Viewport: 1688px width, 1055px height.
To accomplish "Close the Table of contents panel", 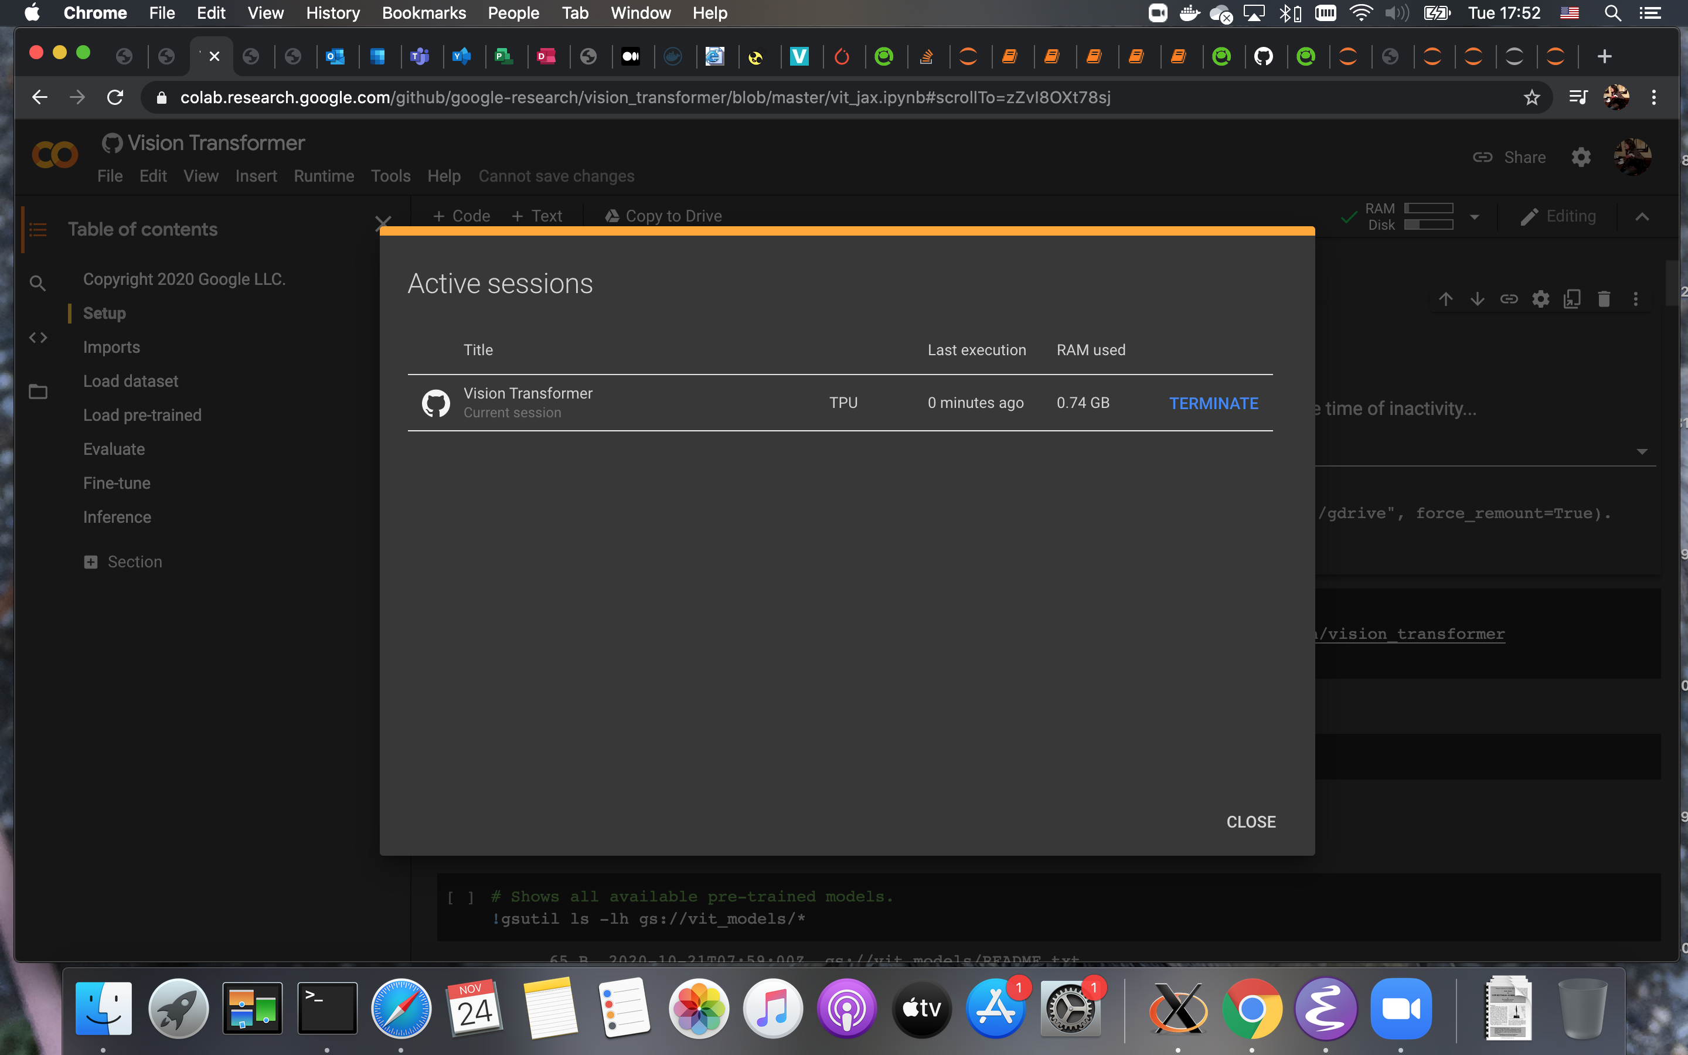I will (383, 223).
